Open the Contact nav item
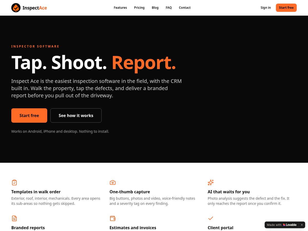 click(x=185, y=8)
